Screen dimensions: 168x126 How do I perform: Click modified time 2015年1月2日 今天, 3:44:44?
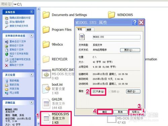pos(108,79)
